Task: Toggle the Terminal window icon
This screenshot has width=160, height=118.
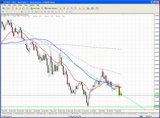Action: pyautogui.click(x=24, y=8)
